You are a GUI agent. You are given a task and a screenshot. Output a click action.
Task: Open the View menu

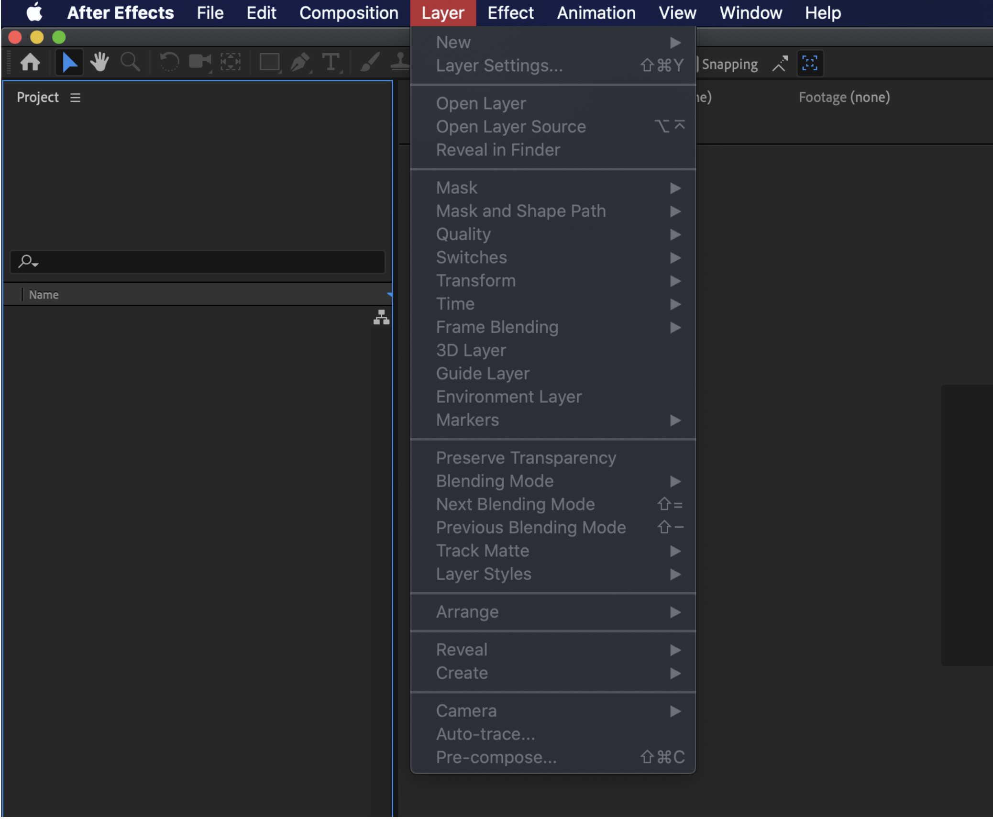pos(677,13)
